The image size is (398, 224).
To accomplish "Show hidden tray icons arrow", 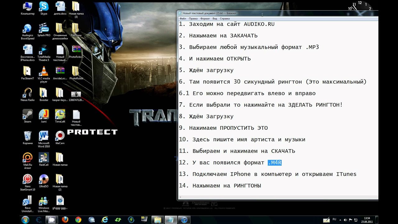I will click(340, 220).
